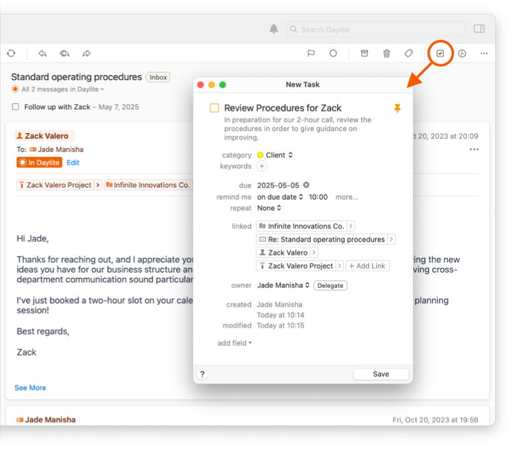Click the Jade Manisha recipient name

coord(61,149)
